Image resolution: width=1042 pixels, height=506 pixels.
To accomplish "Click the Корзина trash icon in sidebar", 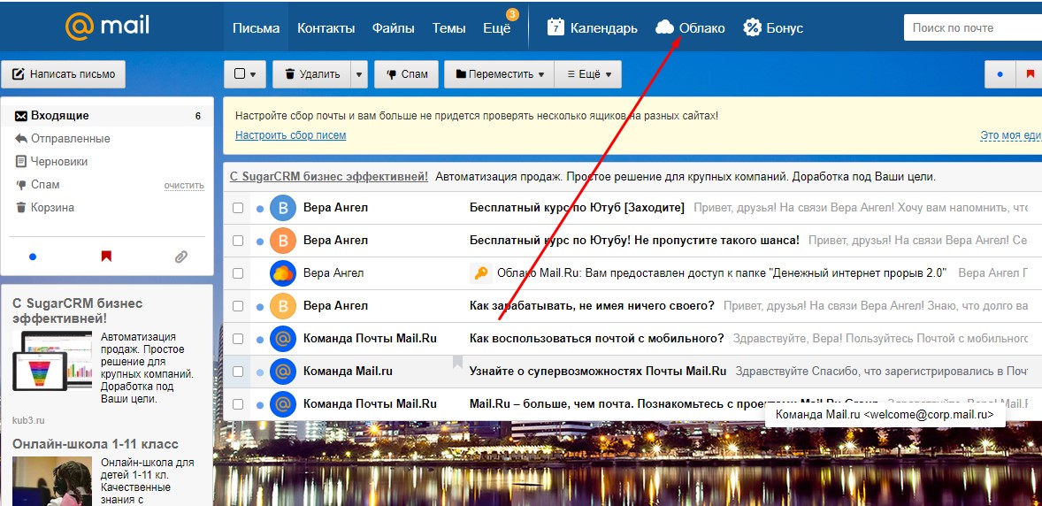I will pyautogui.click(x=21, y=208).
